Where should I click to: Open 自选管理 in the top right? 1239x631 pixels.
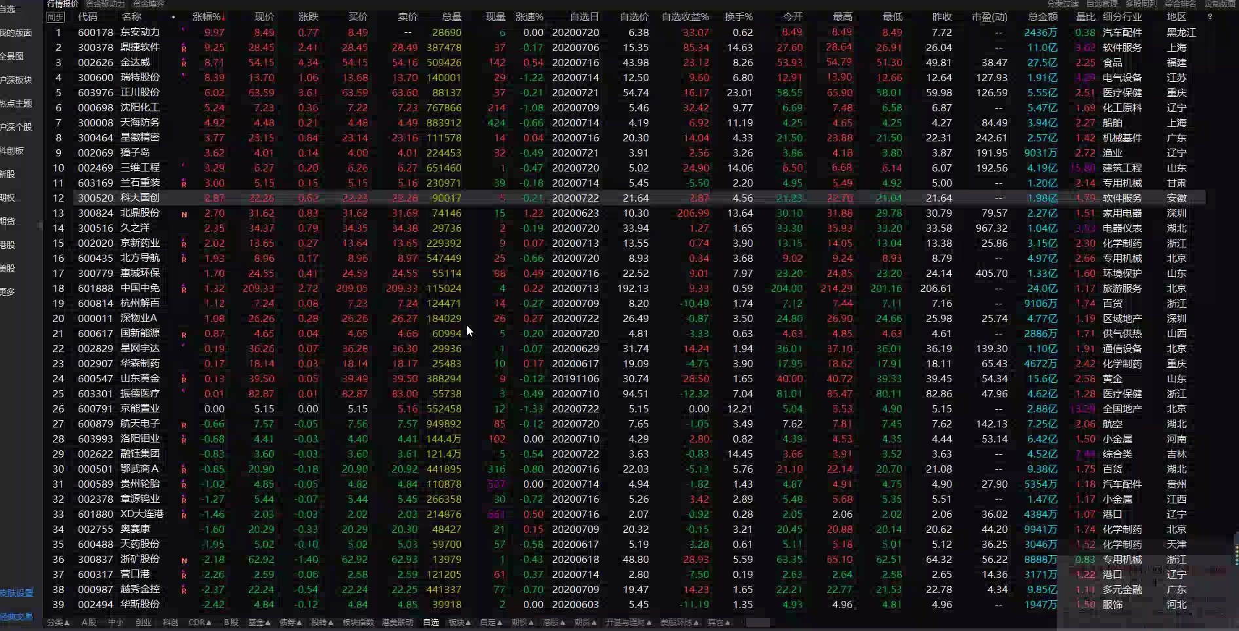pos(1102,4)
